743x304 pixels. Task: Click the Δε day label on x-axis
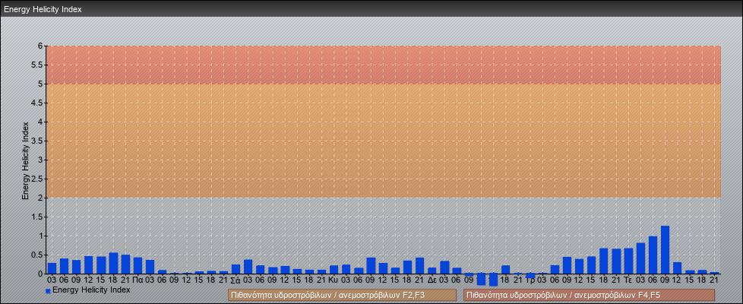432,280
